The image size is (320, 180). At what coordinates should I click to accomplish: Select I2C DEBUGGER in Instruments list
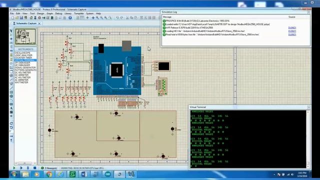[x=22, y=65]
